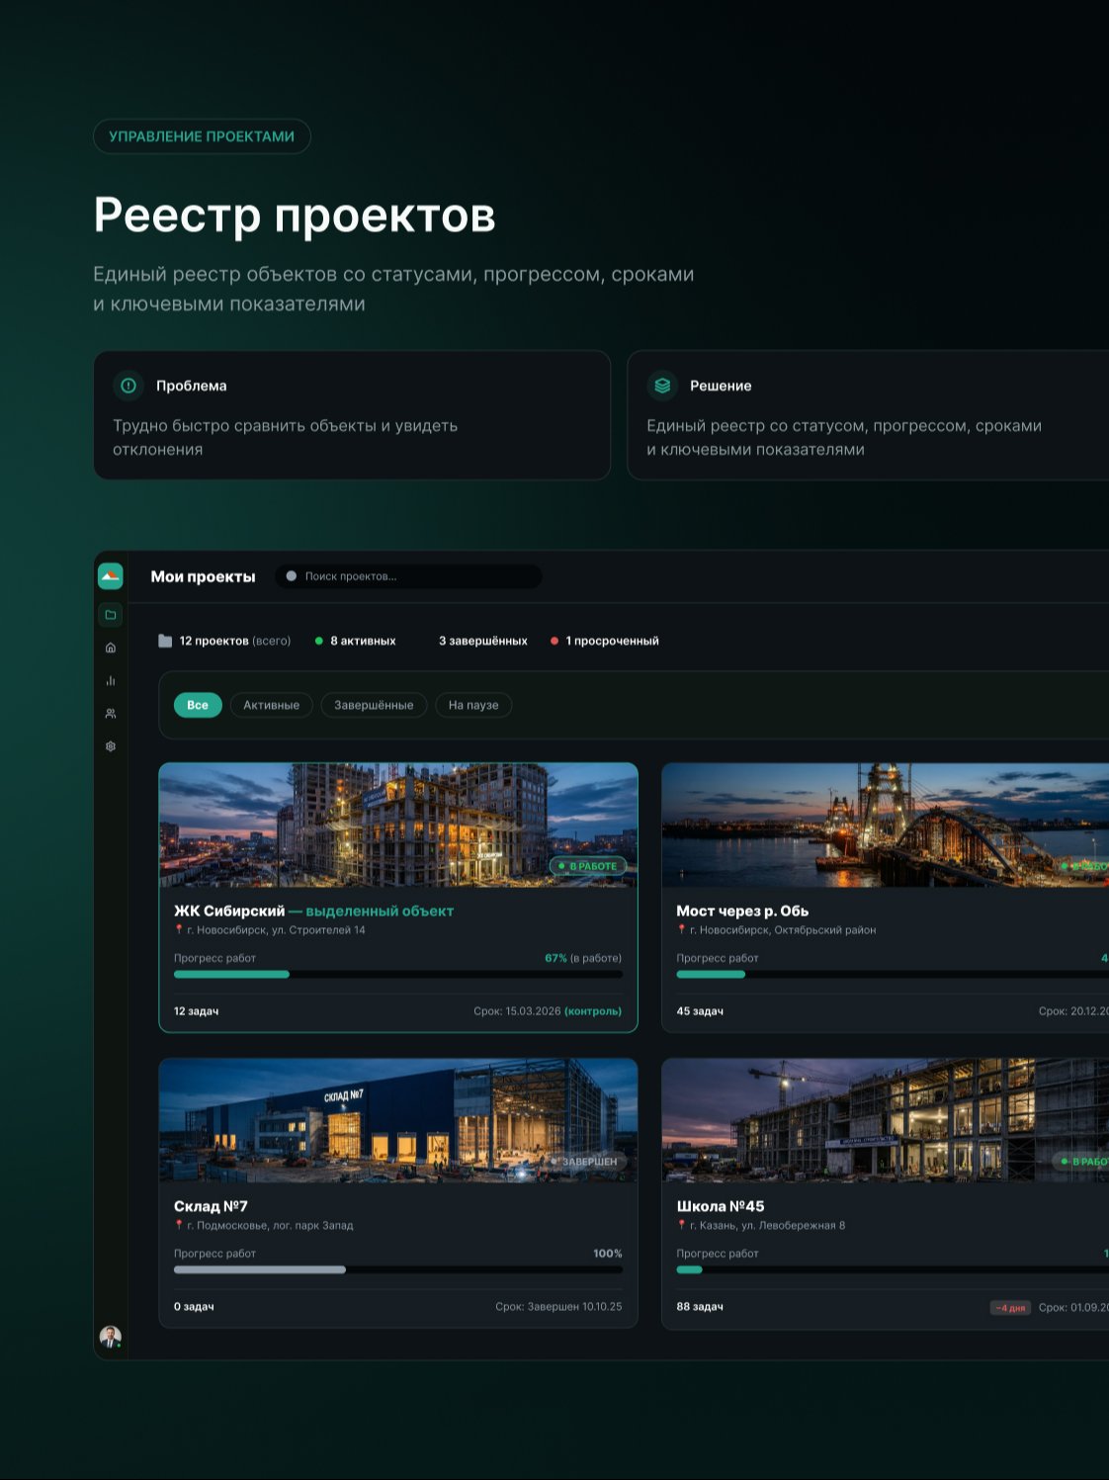Click the Склад №7 progress bar

[398, 1269]
